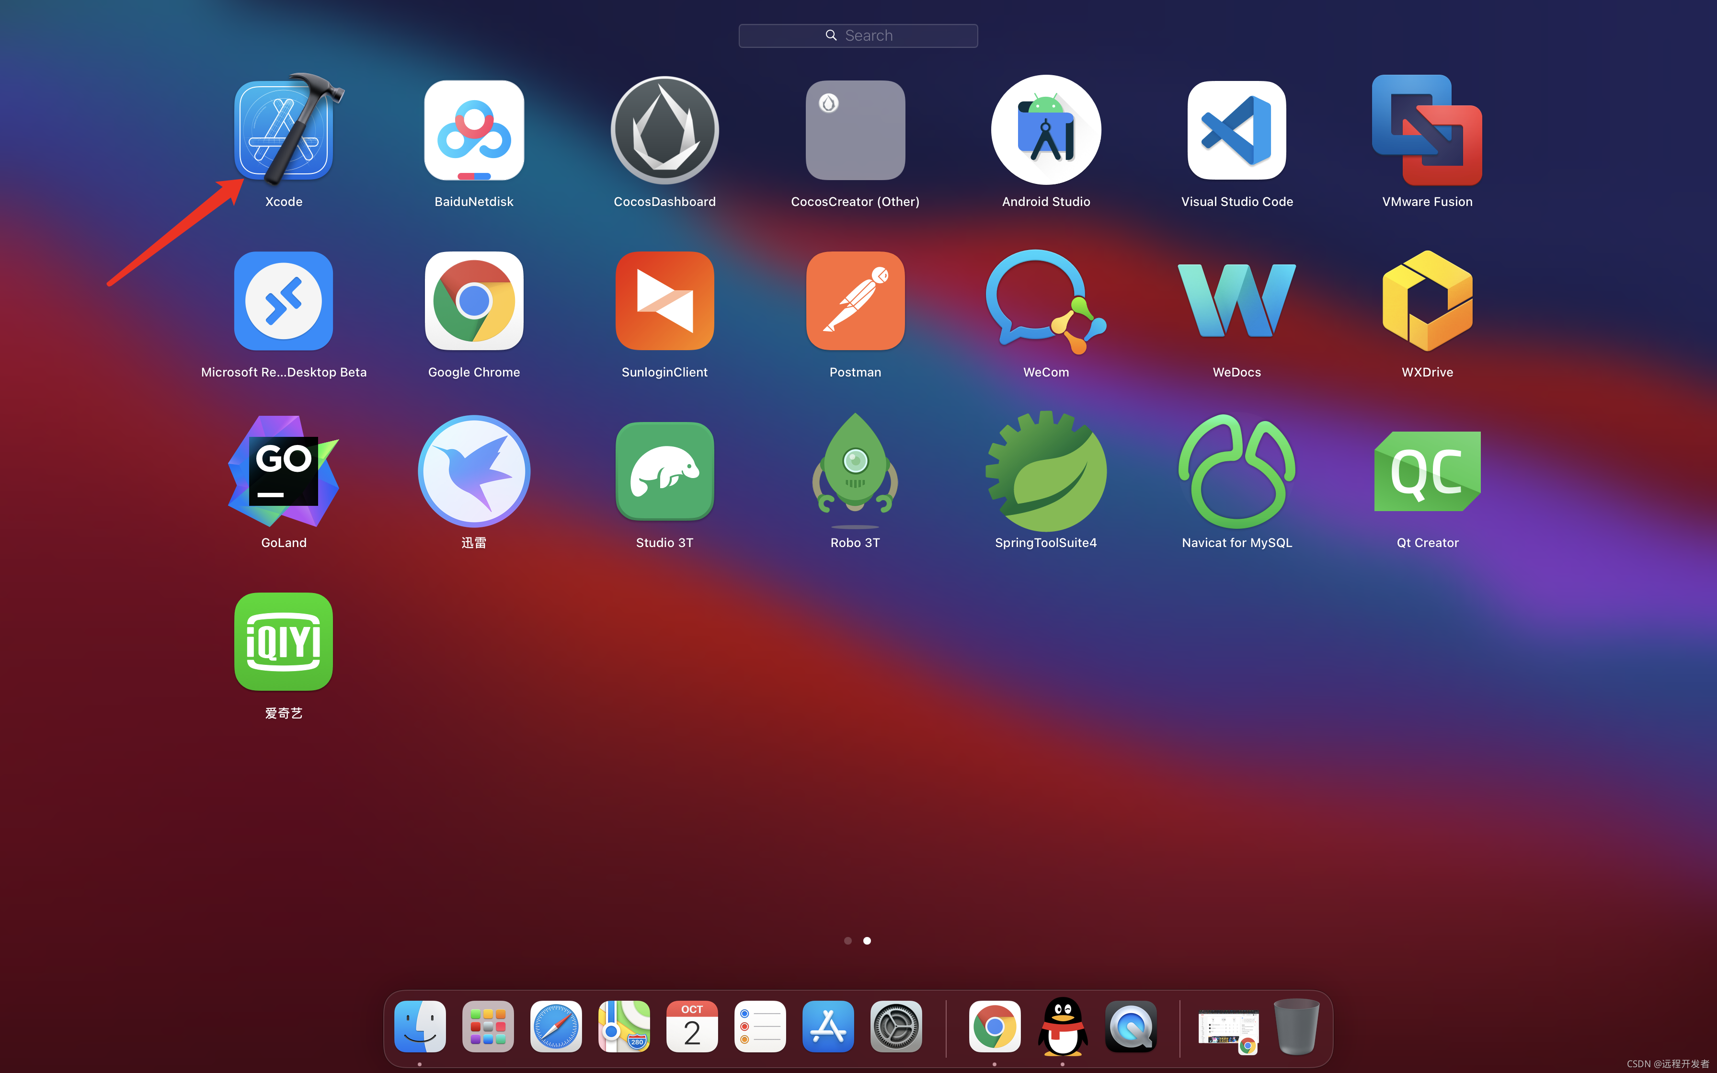Launch Studio 3T

point(665,471)
